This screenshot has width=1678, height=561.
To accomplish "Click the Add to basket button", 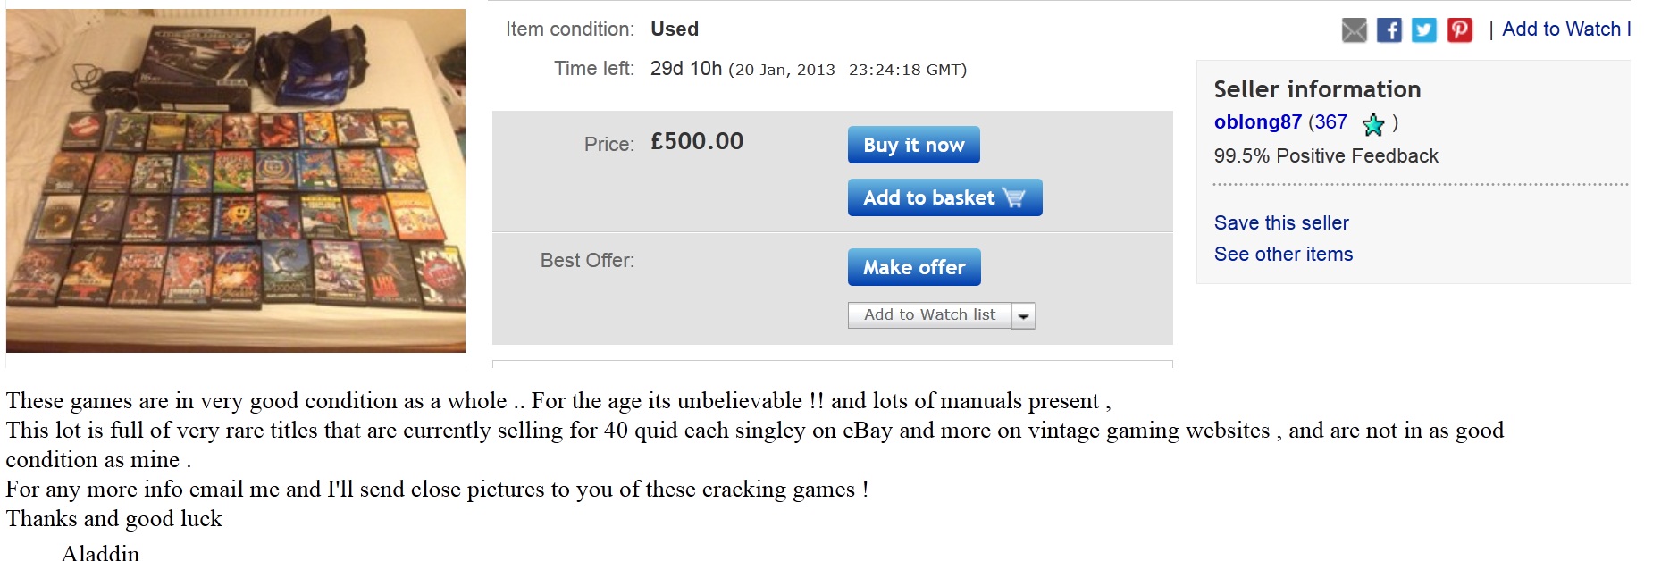I will click(944, 197).
